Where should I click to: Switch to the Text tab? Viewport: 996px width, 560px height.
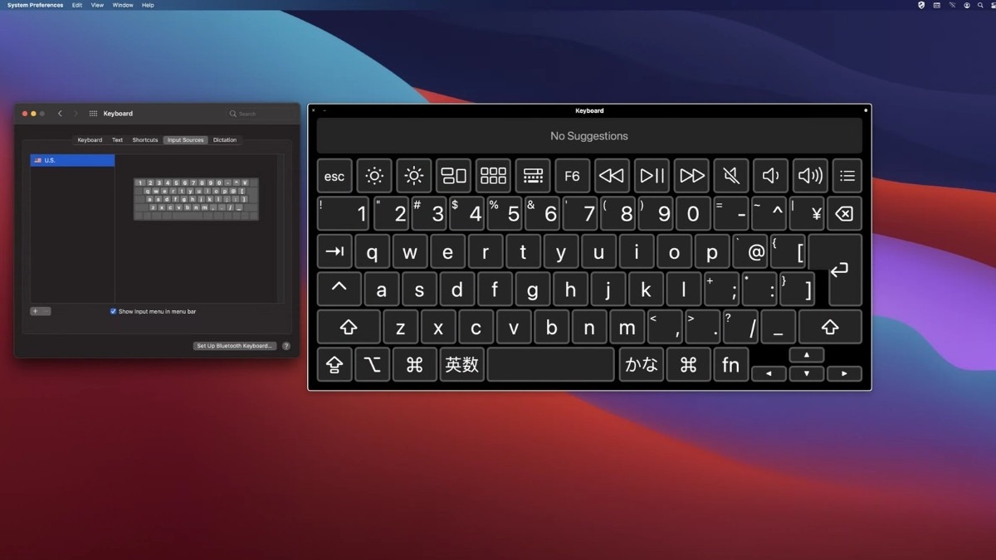pos(117,140)
